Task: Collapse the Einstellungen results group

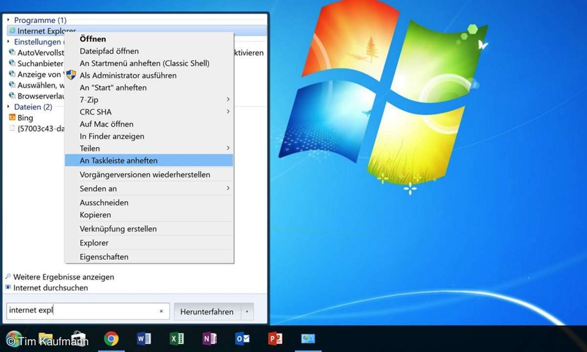Action: (x=8, y=42)
